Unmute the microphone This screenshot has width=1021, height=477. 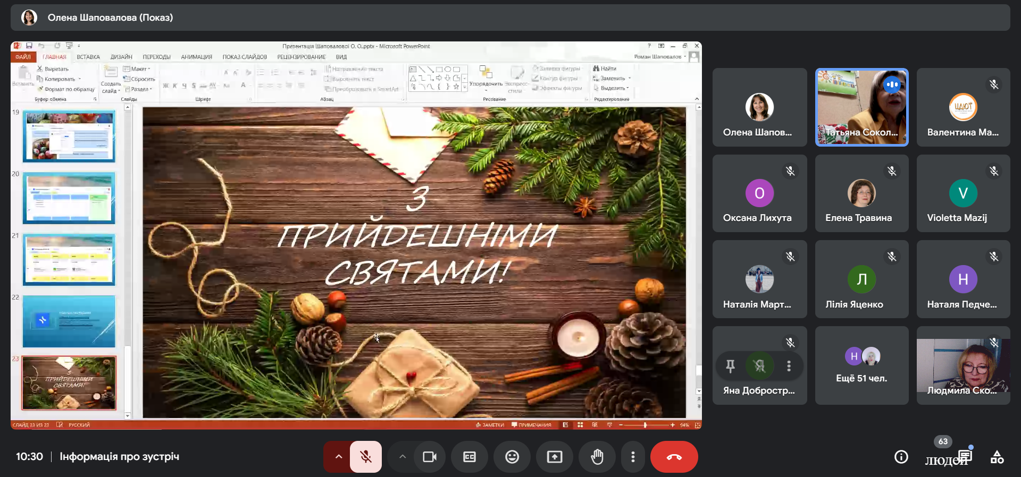pyautogui.click(x=366, y=457)
